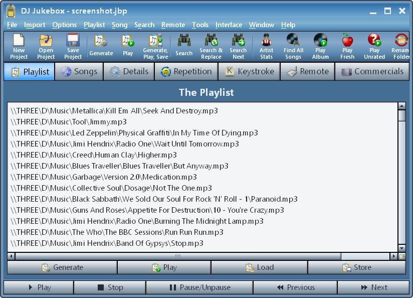Image resolution: width=413 pixels, height=298 pixels.
Task: Click the horizontal scrollbar thumb
Action: [178, 256]
